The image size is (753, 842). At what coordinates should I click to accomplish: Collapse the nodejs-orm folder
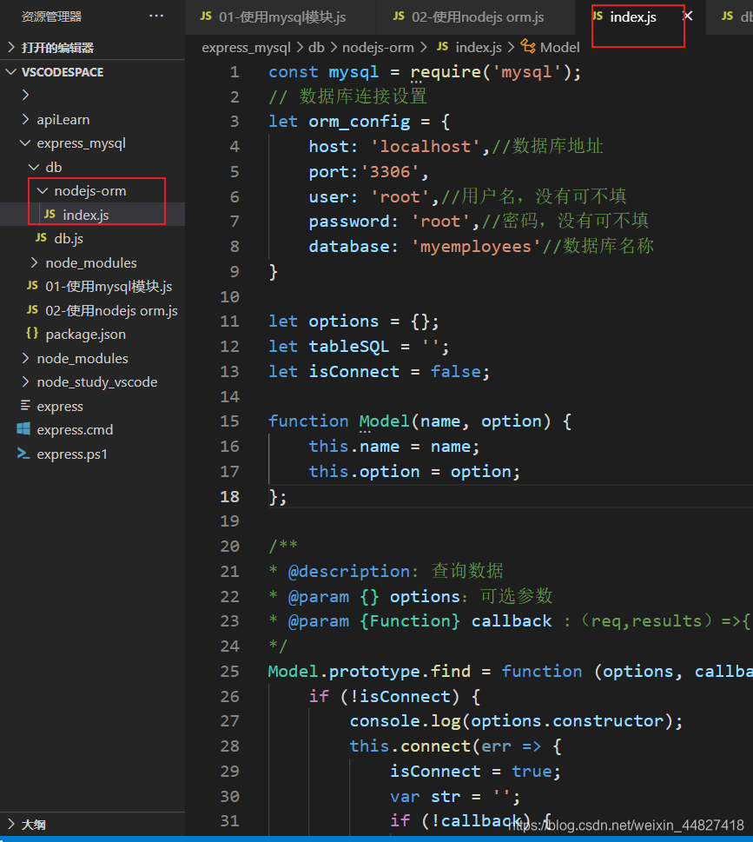point(43,190)
